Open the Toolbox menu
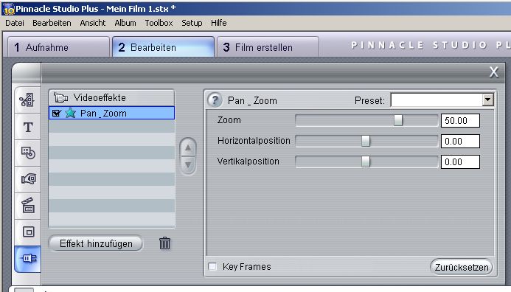This screenshot has height=292, width=511. (x=159, y=23)
